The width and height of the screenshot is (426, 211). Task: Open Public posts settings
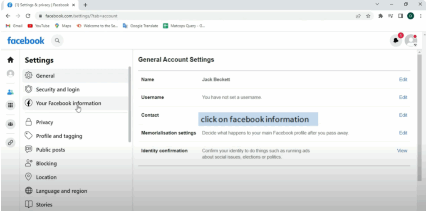coord(75,150)
